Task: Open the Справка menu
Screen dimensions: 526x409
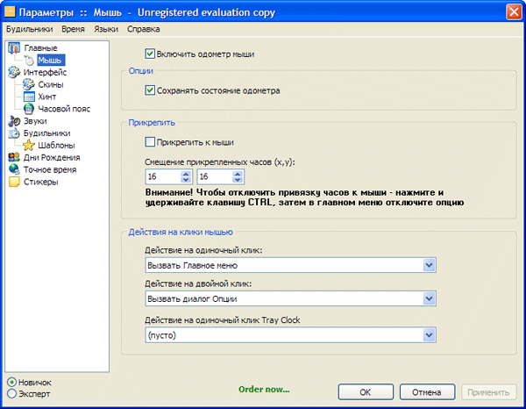Action: (143, 29)
